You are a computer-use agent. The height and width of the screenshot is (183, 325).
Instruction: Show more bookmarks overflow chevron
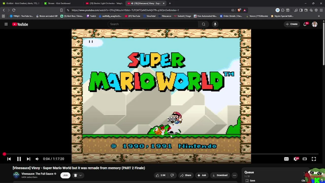[319, 16]
